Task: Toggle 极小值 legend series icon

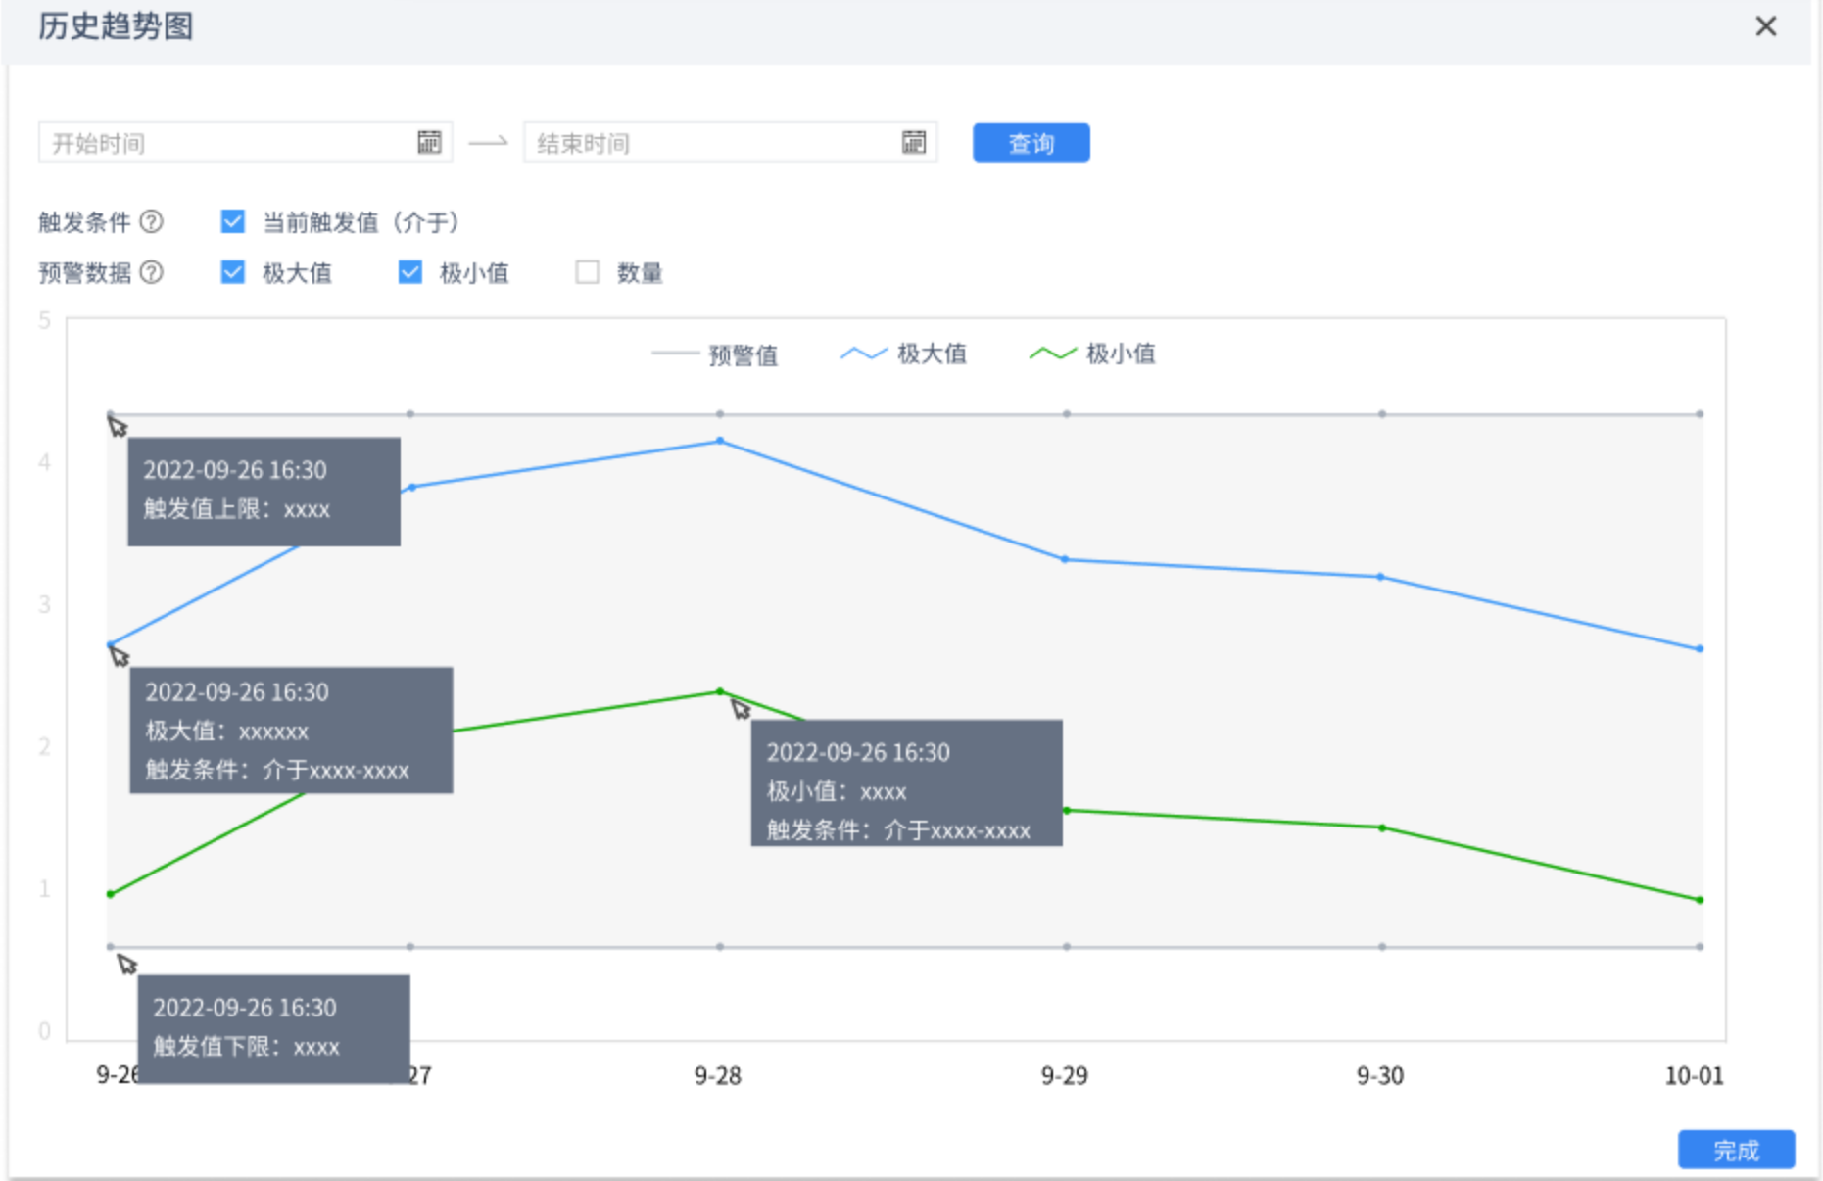Action: 1052,354
